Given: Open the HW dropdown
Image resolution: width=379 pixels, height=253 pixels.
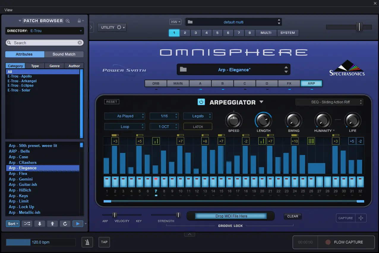Looking at the screenshot, I should pos(176,22).
